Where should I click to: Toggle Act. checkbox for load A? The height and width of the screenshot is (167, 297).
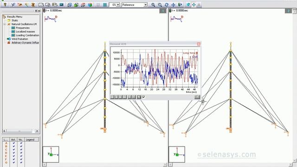coord(13,143)
